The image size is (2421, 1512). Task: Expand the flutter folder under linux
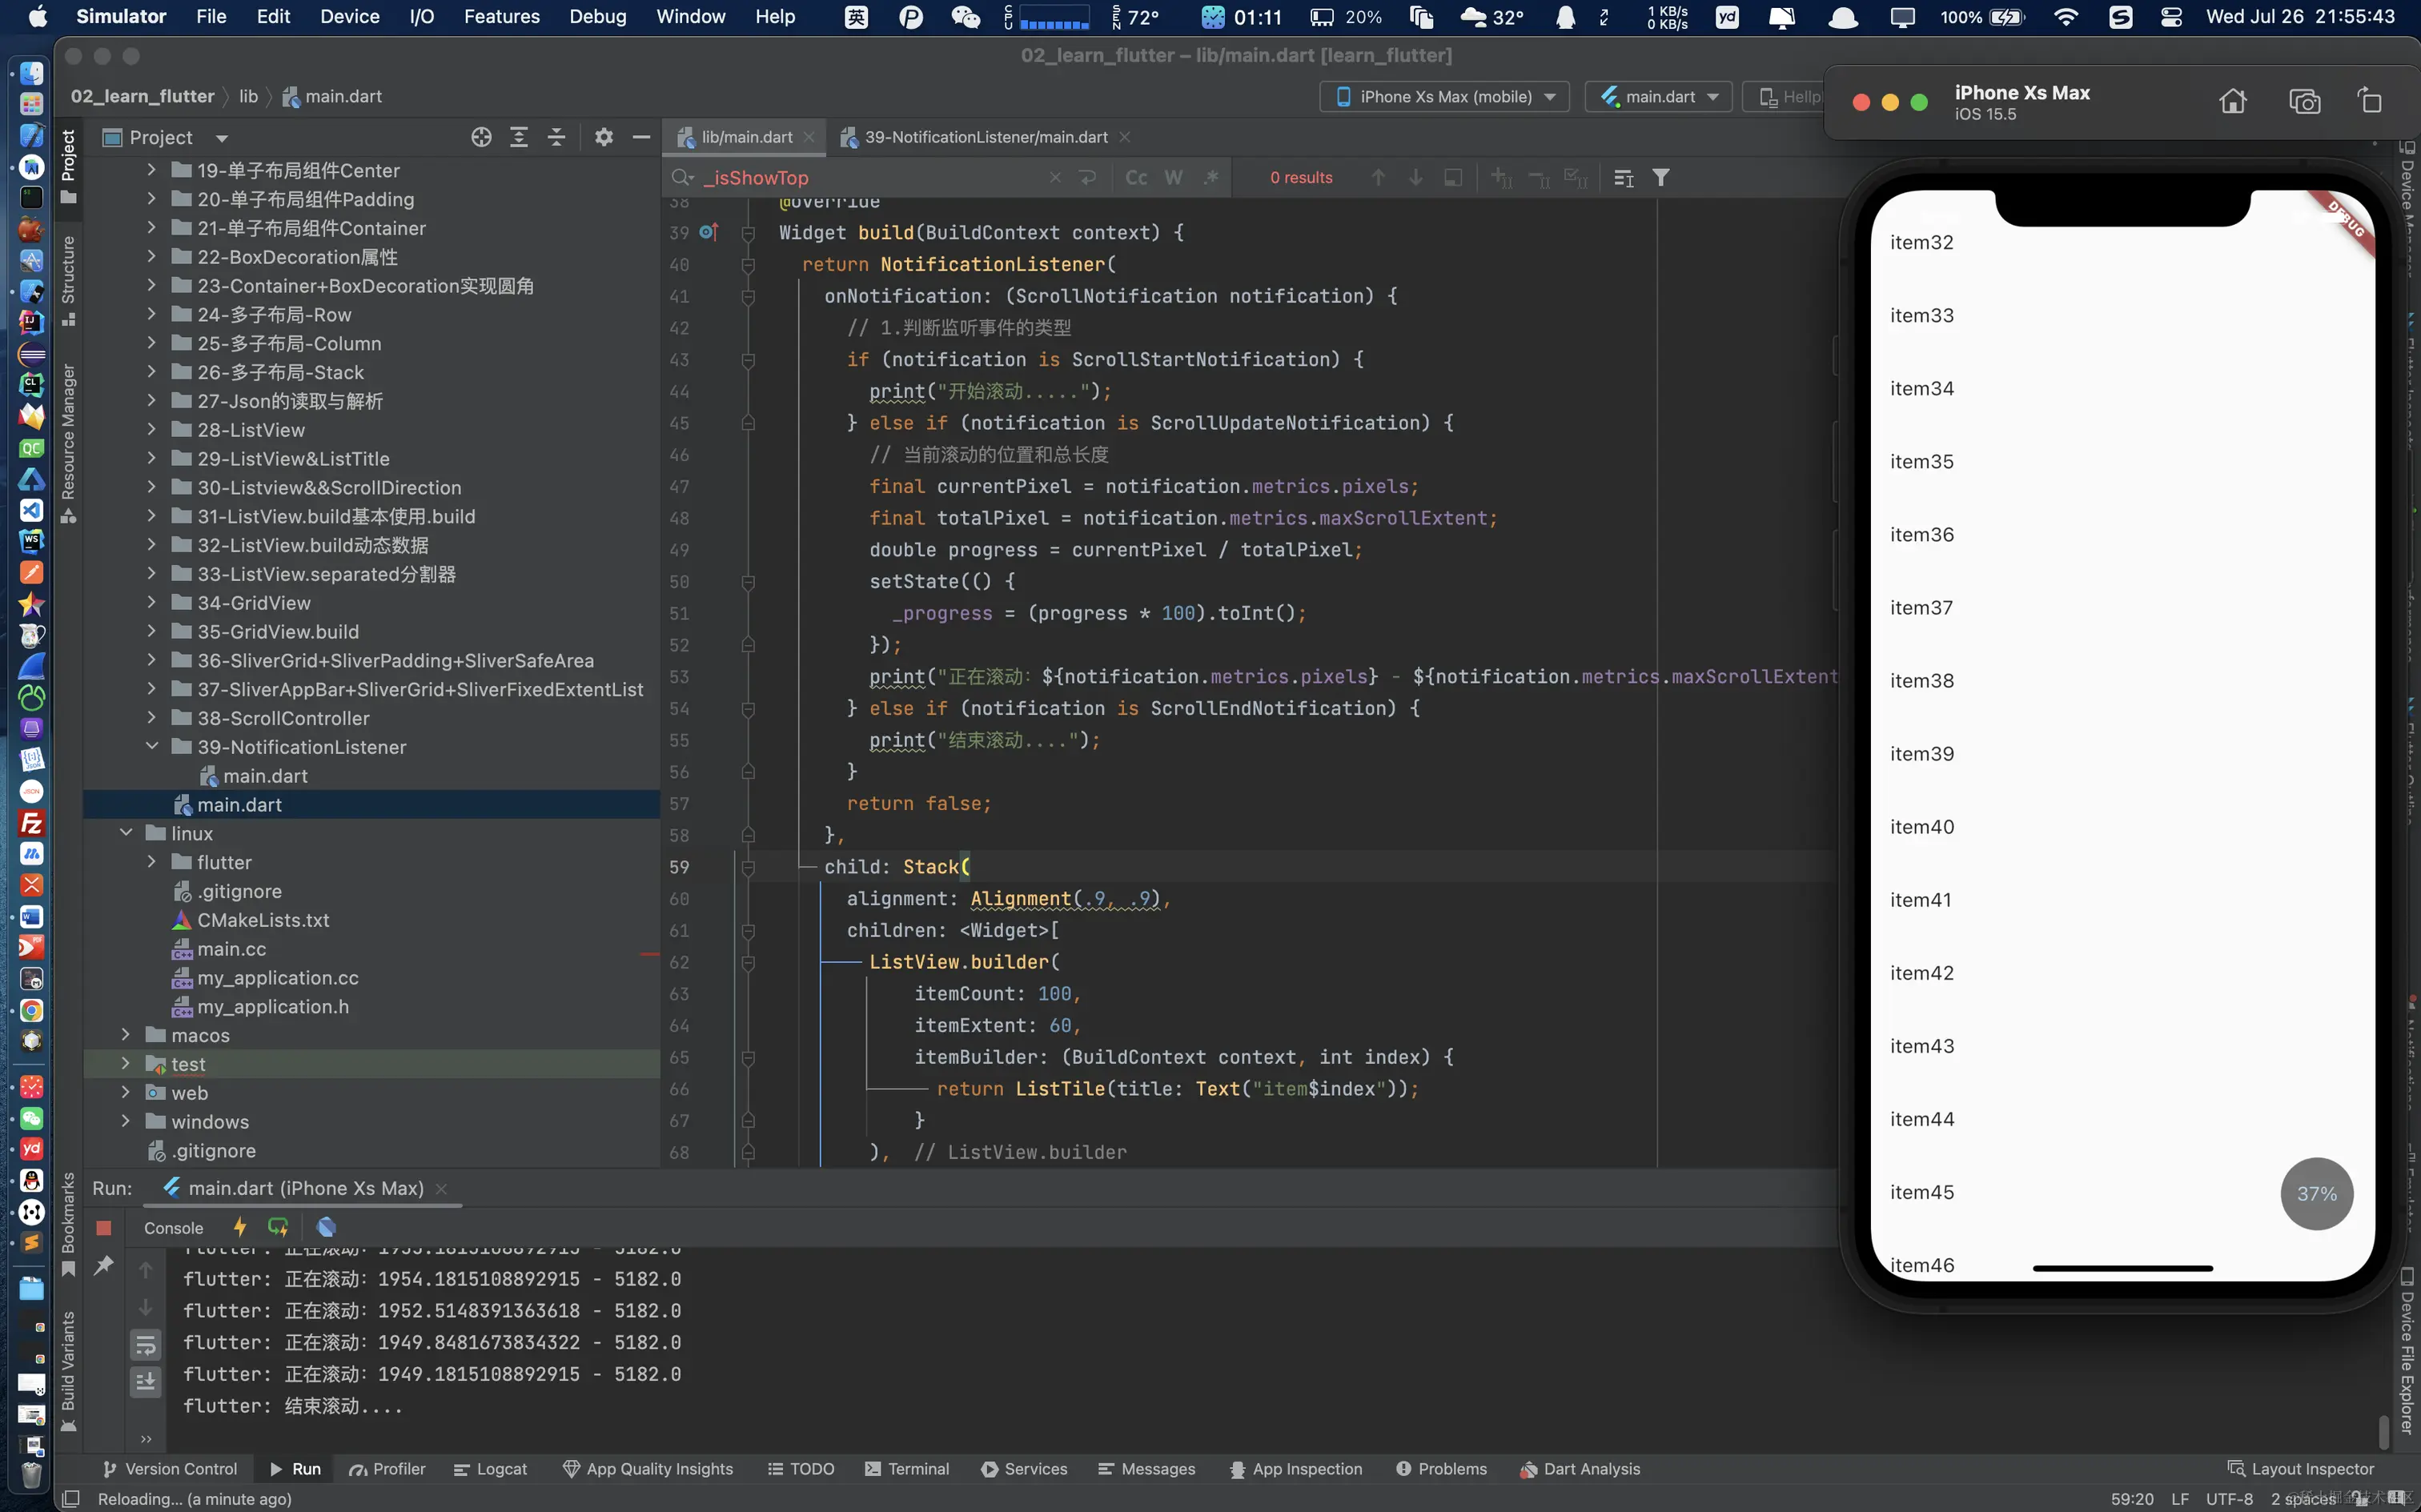(152, 862)
